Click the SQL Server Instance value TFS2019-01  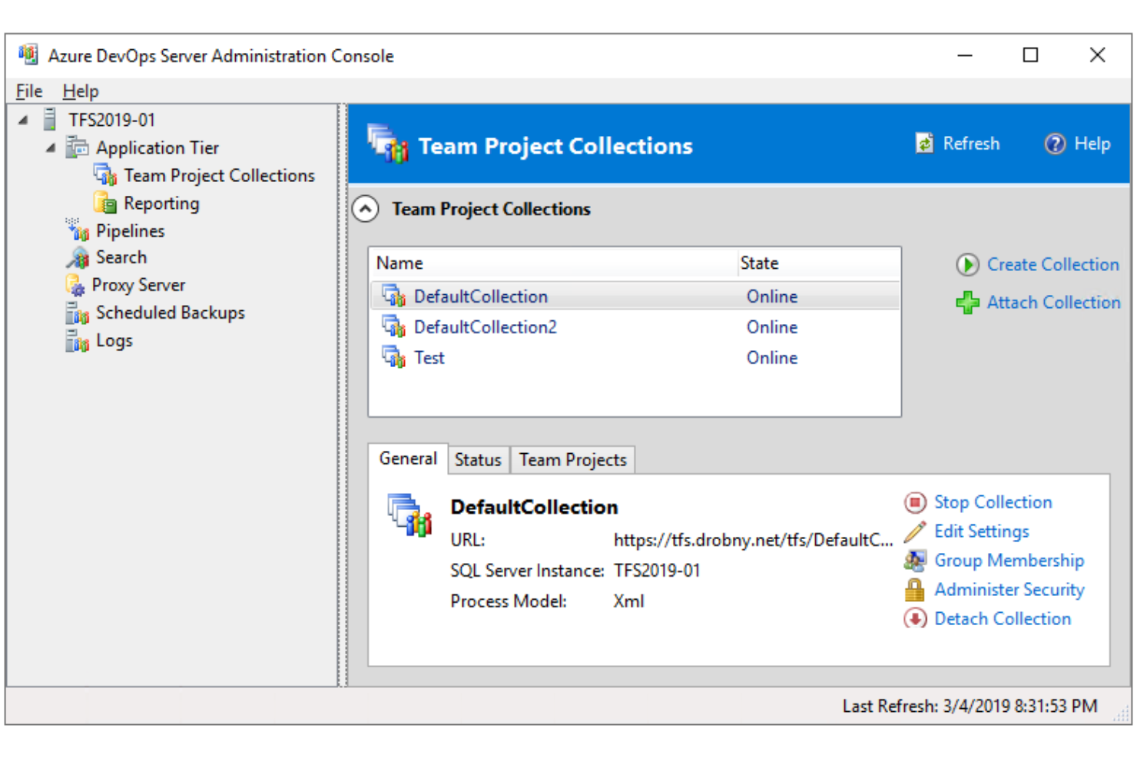tap(657, 571)
